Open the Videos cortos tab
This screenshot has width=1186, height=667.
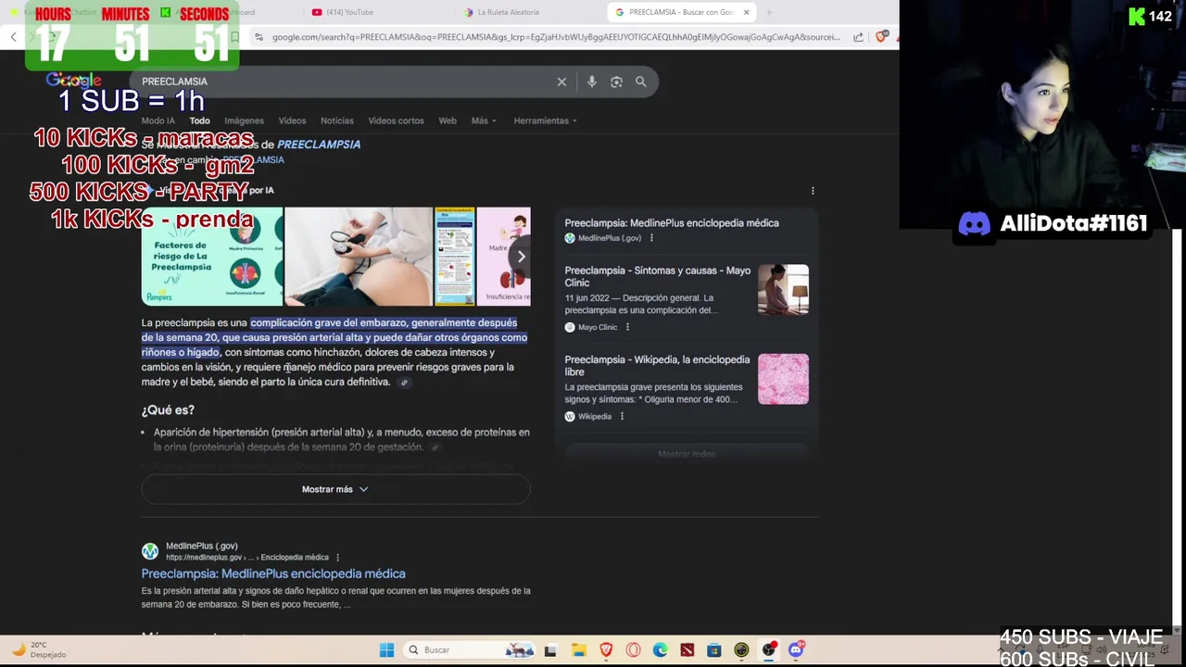[396, 120]
